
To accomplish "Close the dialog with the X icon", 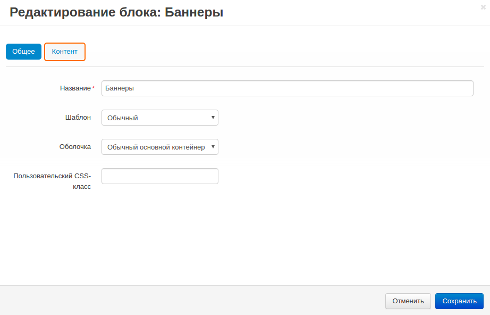I will coord(483,7).
